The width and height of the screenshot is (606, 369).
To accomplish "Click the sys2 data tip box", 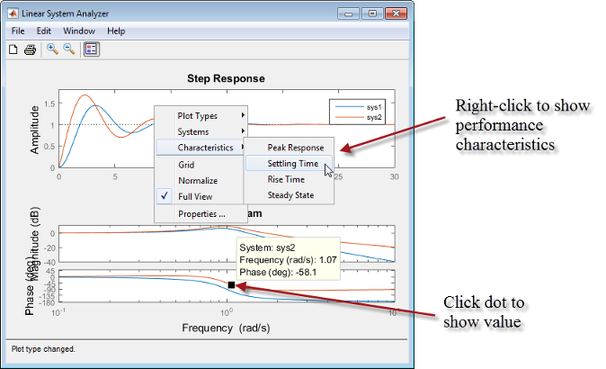I will pos(284,259).
